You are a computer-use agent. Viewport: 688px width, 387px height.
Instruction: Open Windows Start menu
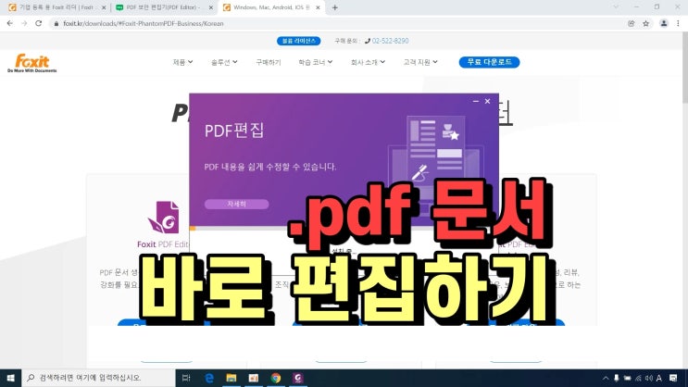pos(10,378)
